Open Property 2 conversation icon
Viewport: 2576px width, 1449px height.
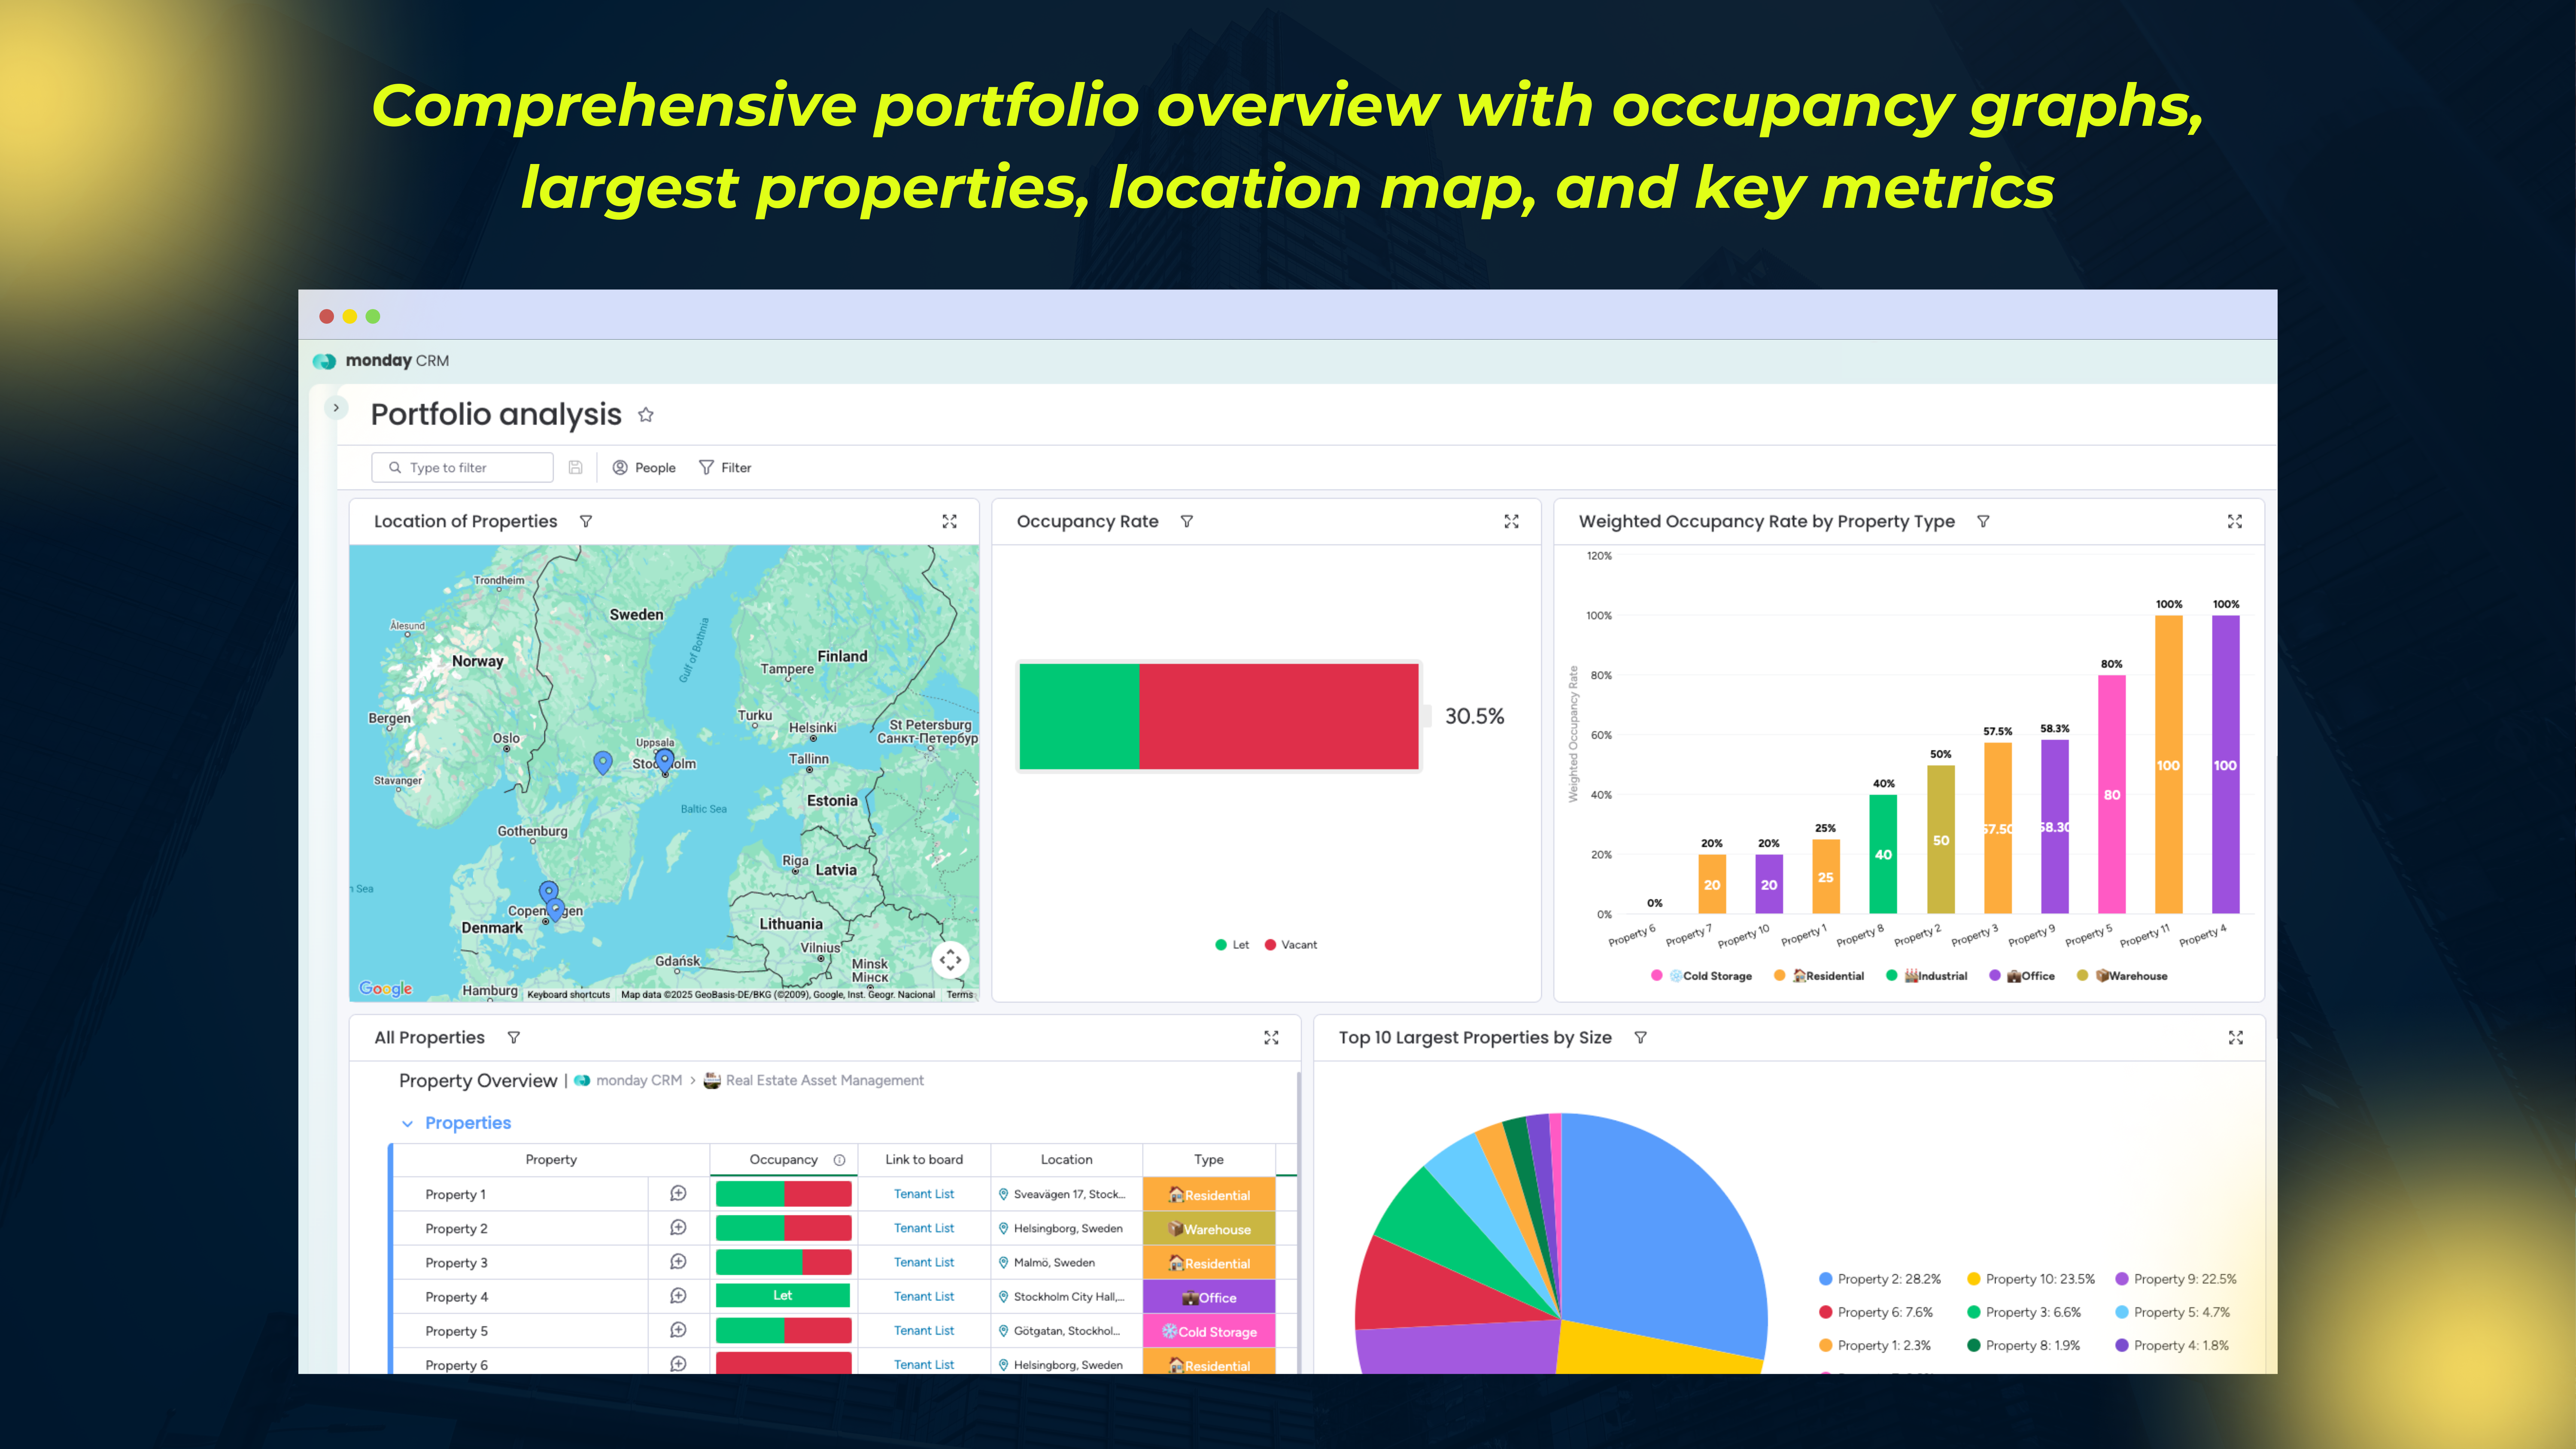678,1227
